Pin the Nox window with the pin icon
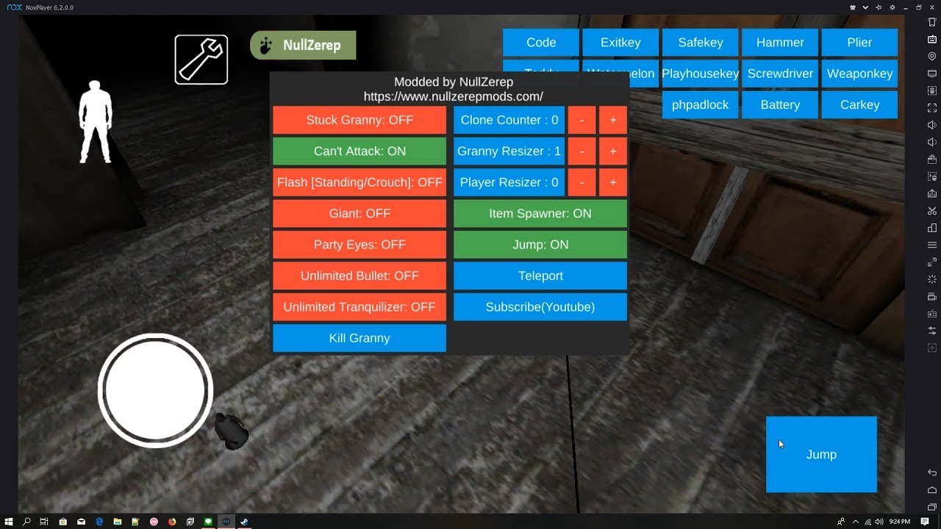Screen dimensions: 941x529 click(879, 7)
